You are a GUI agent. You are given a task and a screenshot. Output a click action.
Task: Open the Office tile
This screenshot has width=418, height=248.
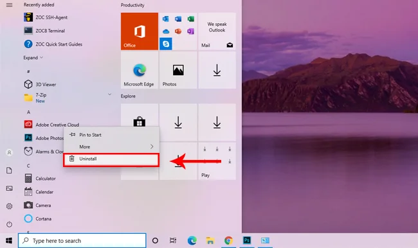pos(140,31)
